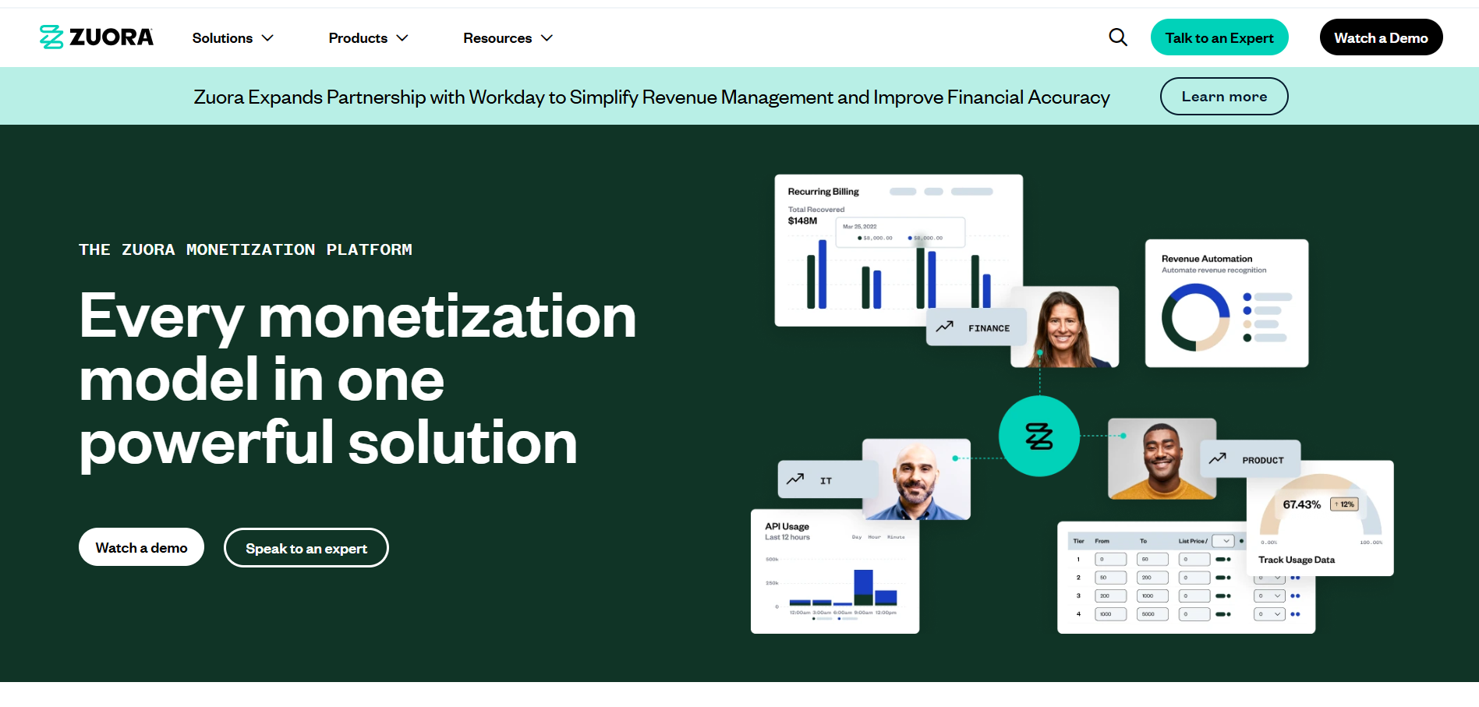Click the 12% increase badge
1479x707 pixels.
click(1344, 504)
